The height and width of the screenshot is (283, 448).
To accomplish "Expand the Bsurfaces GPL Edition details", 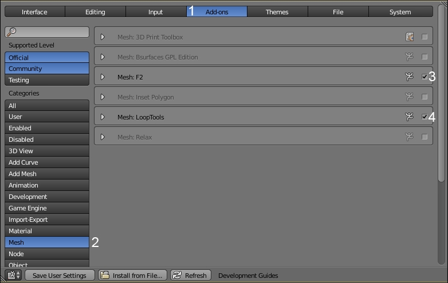I will [103, 57].
